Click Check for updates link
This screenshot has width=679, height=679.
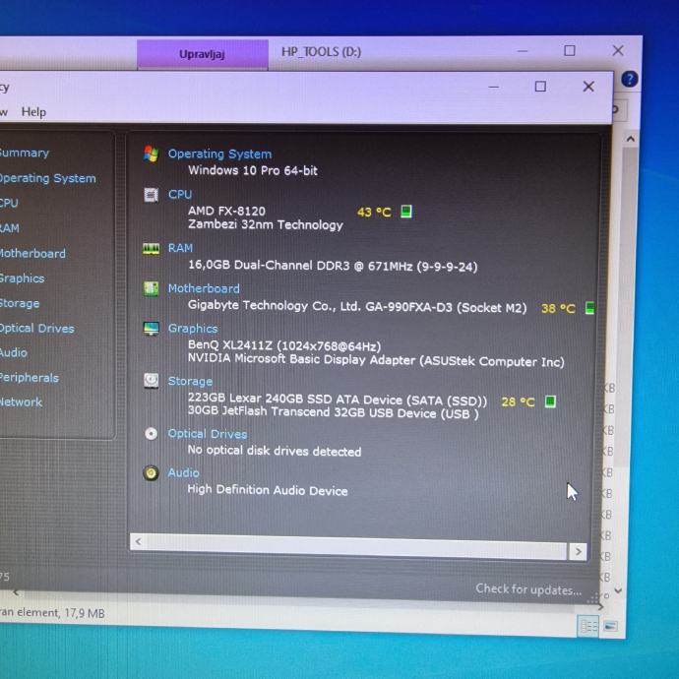point(528,589)
